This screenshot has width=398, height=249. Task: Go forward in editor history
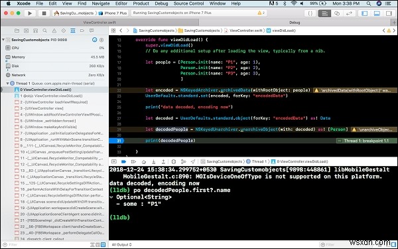(x=127, y=31)
